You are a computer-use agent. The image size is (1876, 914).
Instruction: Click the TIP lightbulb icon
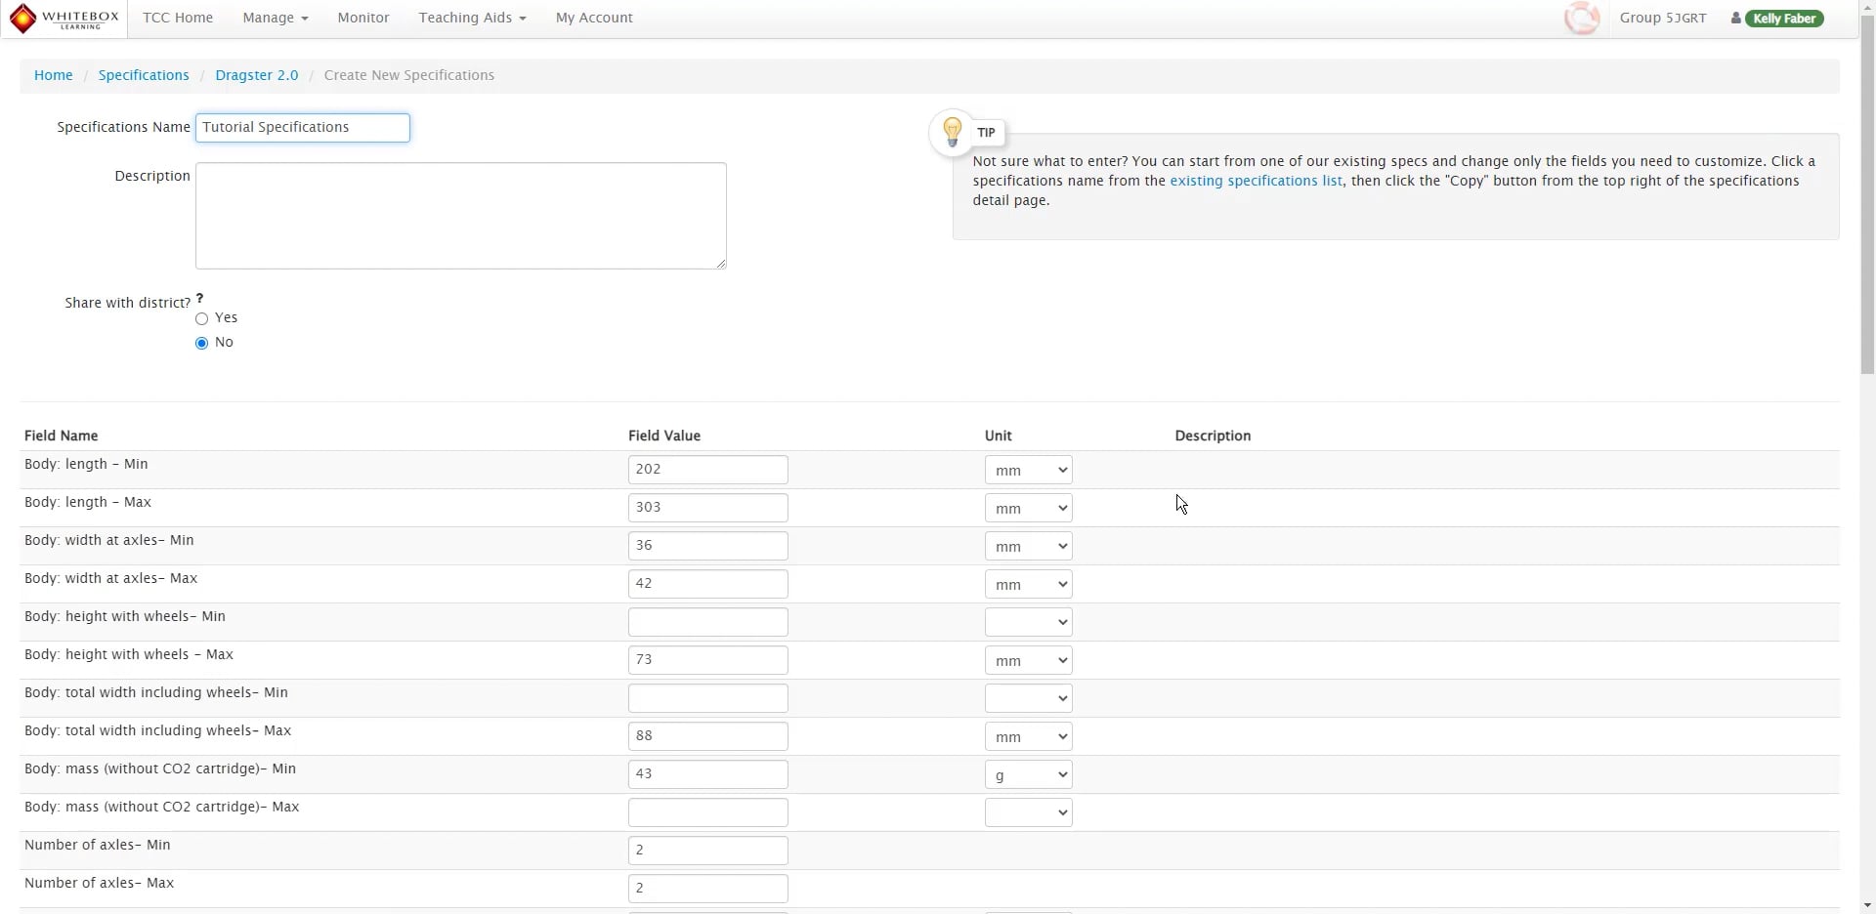coord(952,132)
